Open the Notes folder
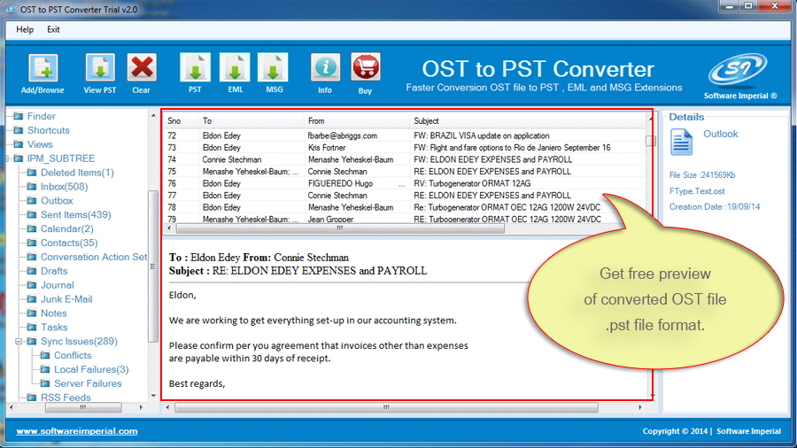The image size is (797, 448). [54, 313]
